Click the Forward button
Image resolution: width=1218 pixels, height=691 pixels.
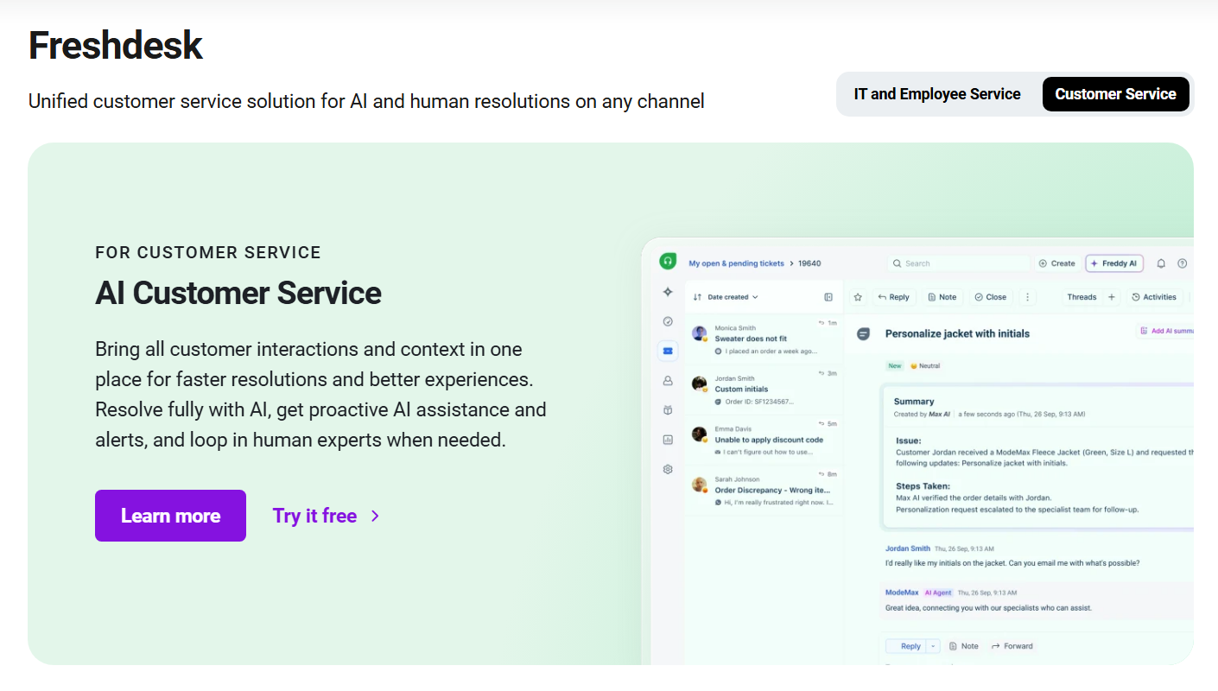[1012, 646]
